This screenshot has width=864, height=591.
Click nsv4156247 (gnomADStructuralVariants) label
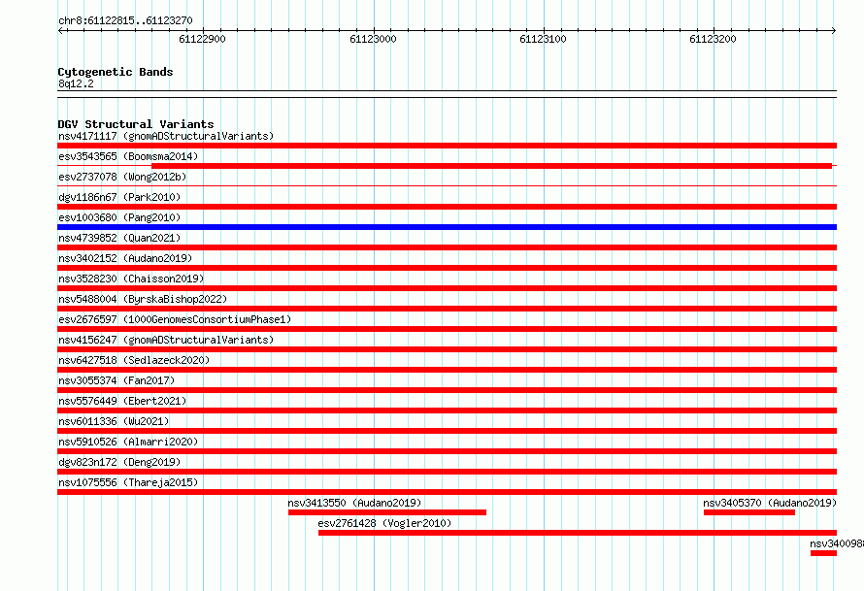(x=166, y=340)
